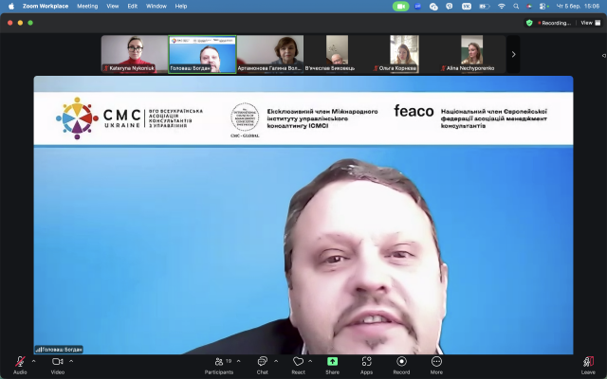Unmute the microphone with Audio button
This screenshot has width=607, height=379.
click(x=20, y=363)
